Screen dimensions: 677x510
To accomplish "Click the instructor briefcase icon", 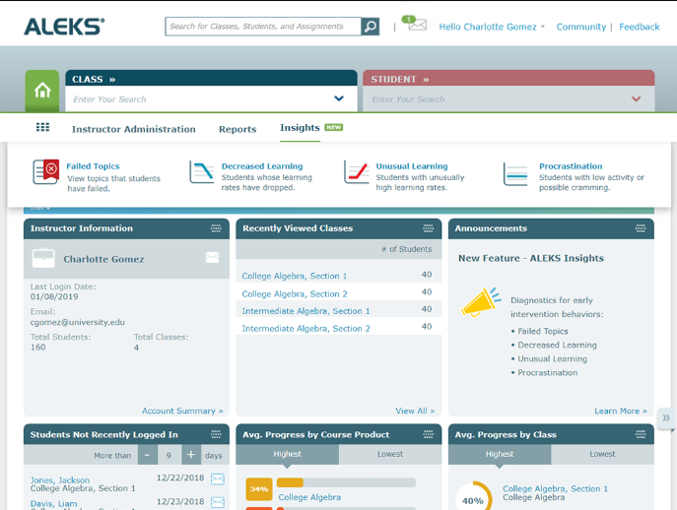I will point(43,258).
